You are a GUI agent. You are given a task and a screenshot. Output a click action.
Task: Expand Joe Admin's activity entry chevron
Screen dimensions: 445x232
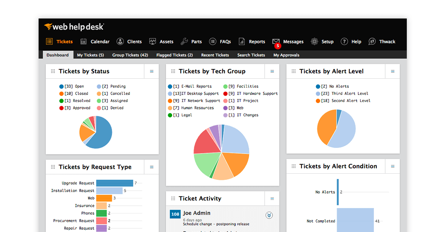click(269, 215)
